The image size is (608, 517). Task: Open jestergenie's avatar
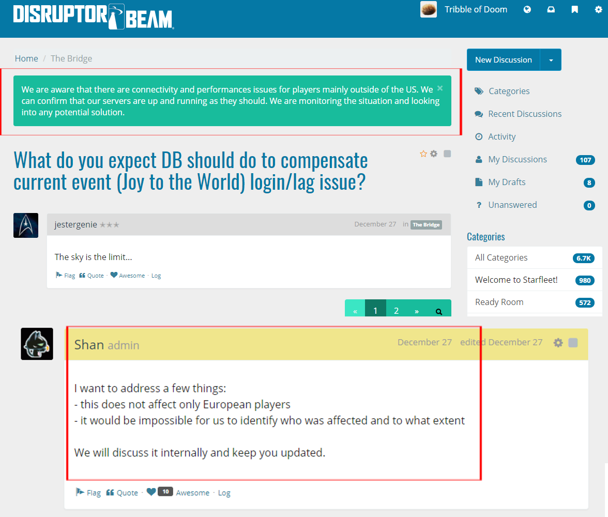(26, 225)
